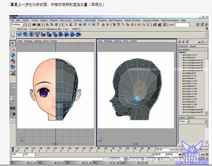Viewport: 212px width, 166px height.
Task: Toggle the blue face selection mask icon
Action: (x=80, y=25)
